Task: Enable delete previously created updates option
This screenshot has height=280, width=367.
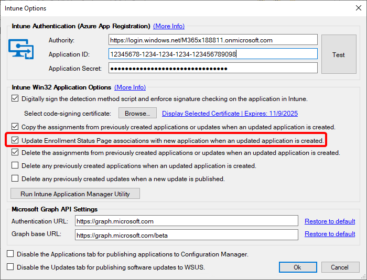Action: (x=15, y=178)
